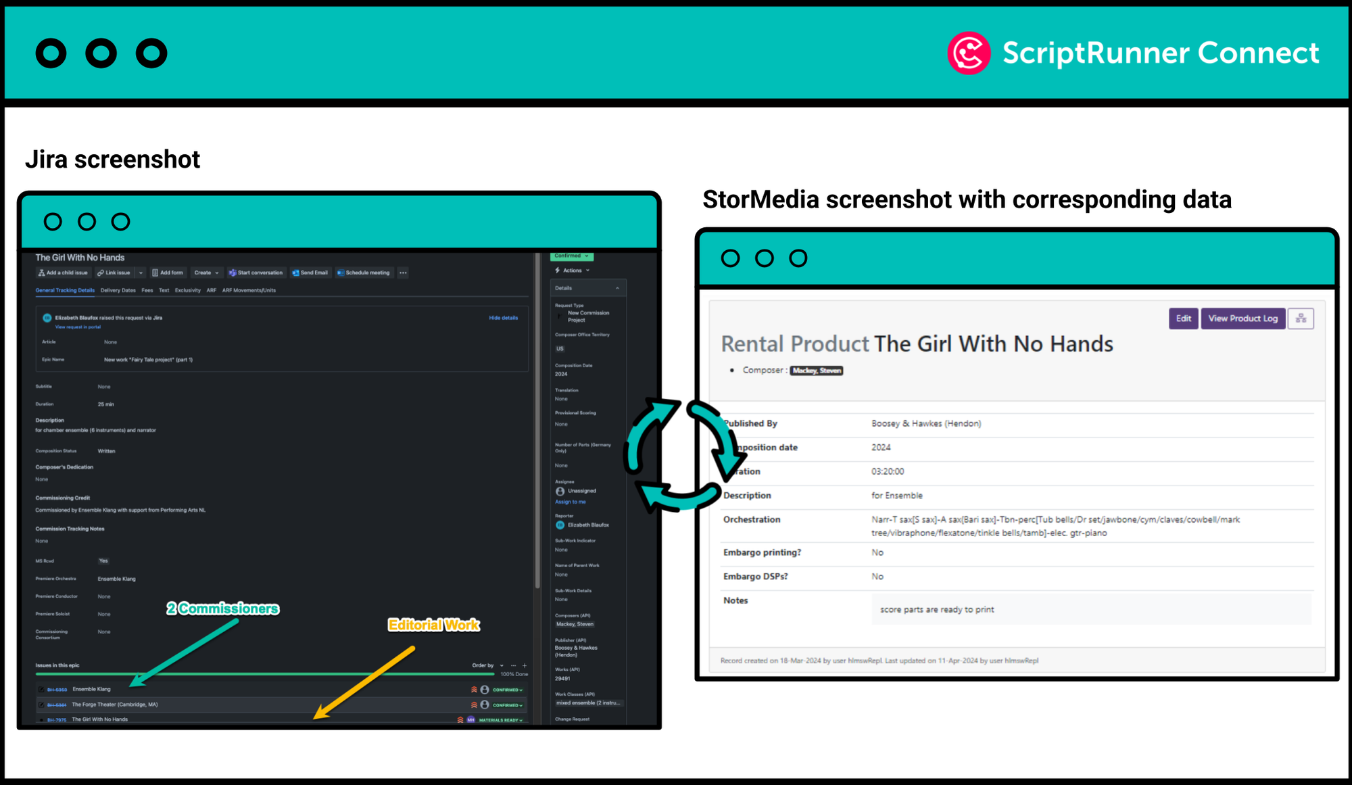Image resolution: width=1352 pixels, height=785 pixels.
Task: Open the three-dots more actions menu
Action: pos(403,273)
